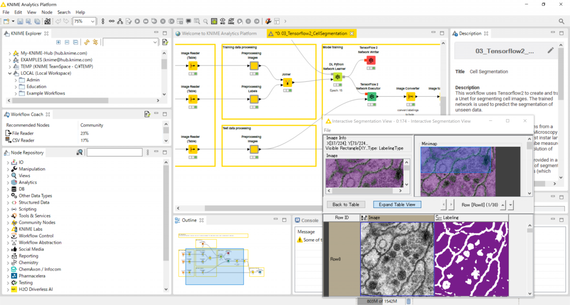Select TensorFlow 2 Network Writer node
This screenshot has width=570, height=305.
(x=371, y=60)
